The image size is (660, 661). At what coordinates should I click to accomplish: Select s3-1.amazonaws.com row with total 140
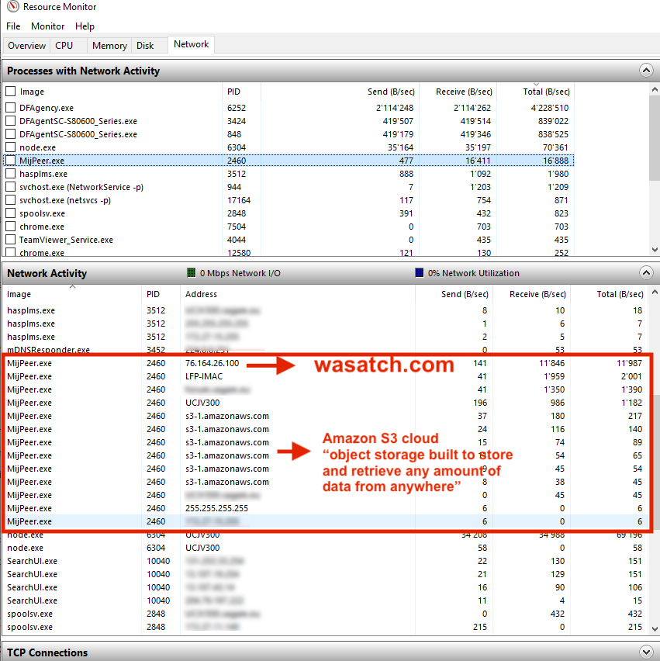click(324, 429)
